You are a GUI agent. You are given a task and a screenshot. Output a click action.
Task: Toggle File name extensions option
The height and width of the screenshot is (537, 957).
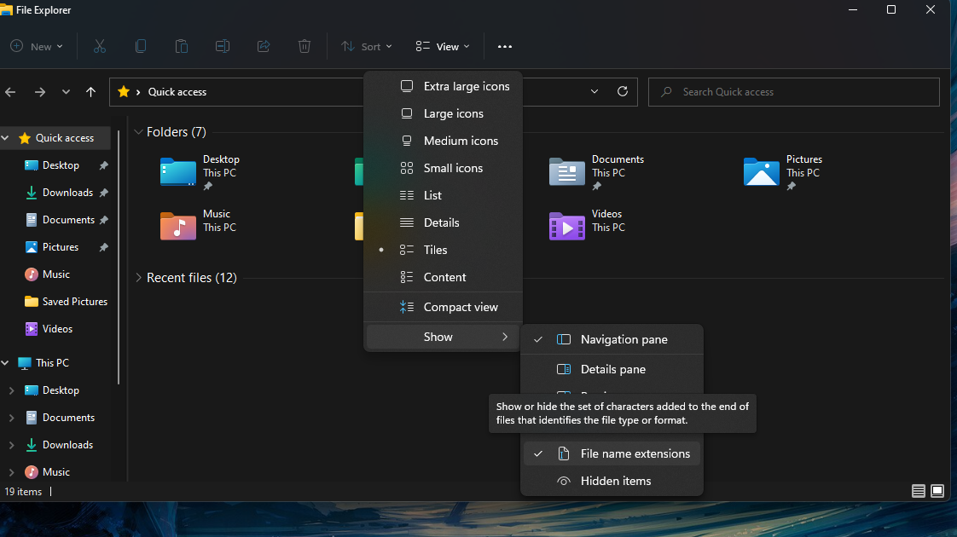coord(612,454)
